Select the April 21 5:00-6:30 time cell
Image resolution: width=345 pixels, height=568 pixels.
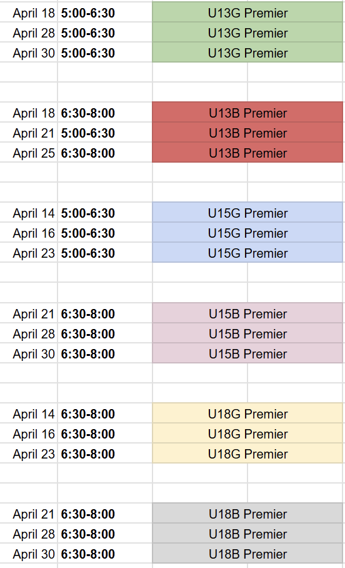point(105,133)
